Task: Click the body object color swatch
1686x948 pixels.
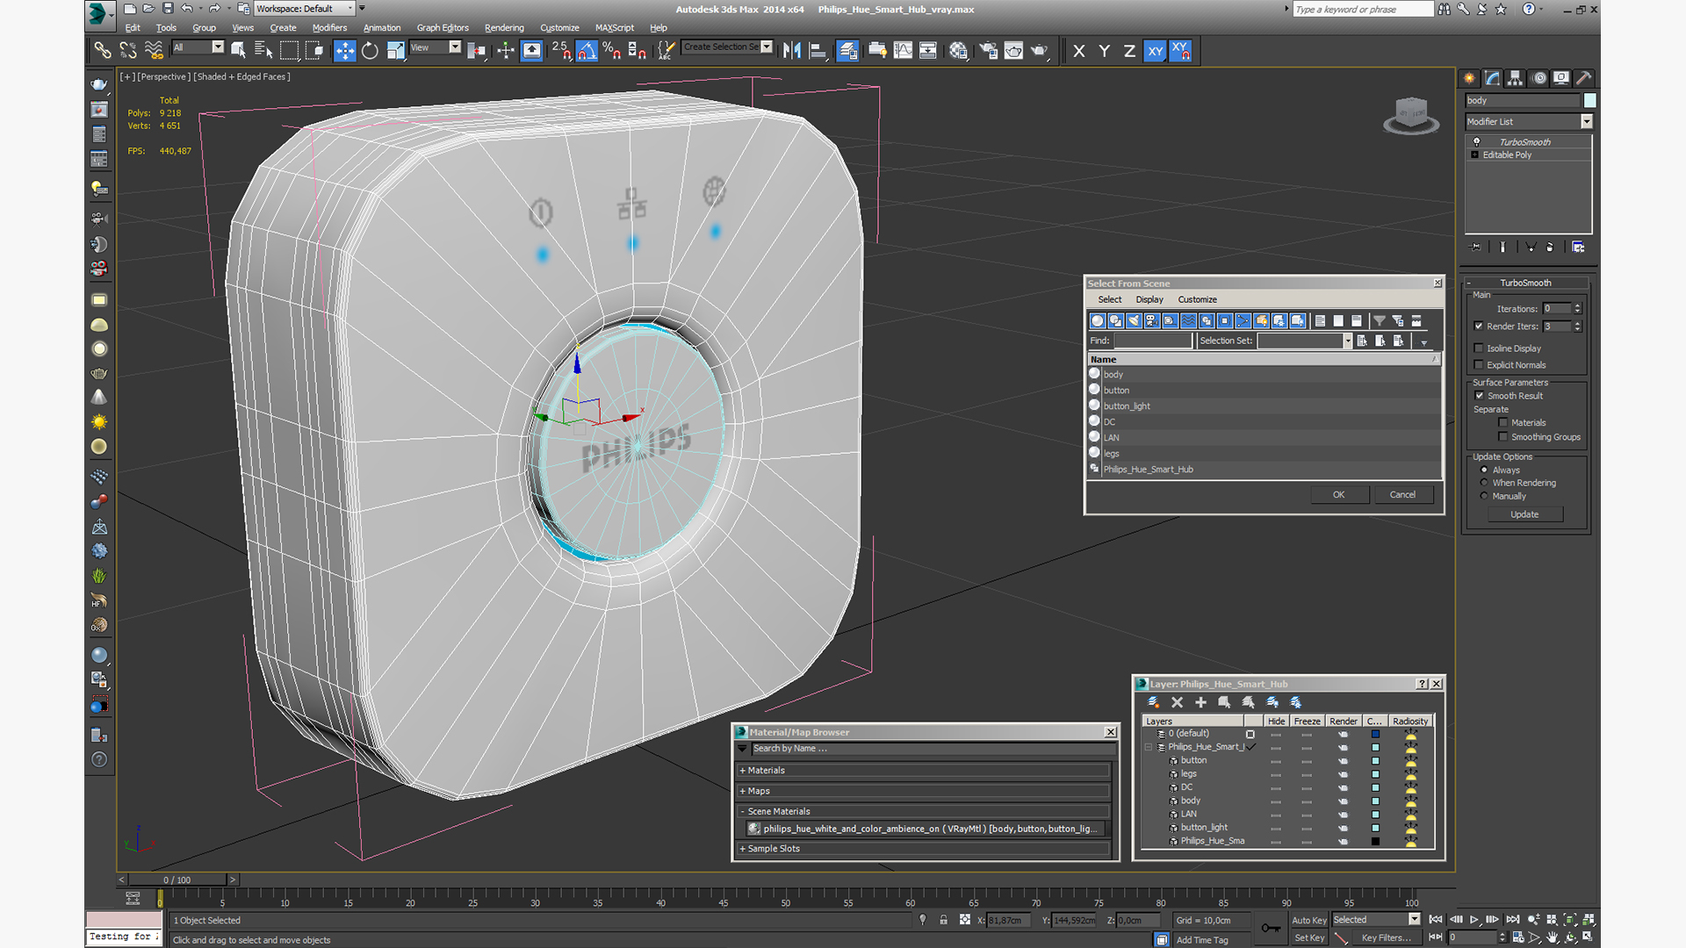Action: click(x=1589, y=101)
